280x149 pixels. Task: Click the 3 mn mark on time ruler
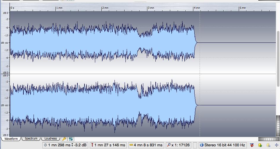pyautogui.click(x=151, y=8)
